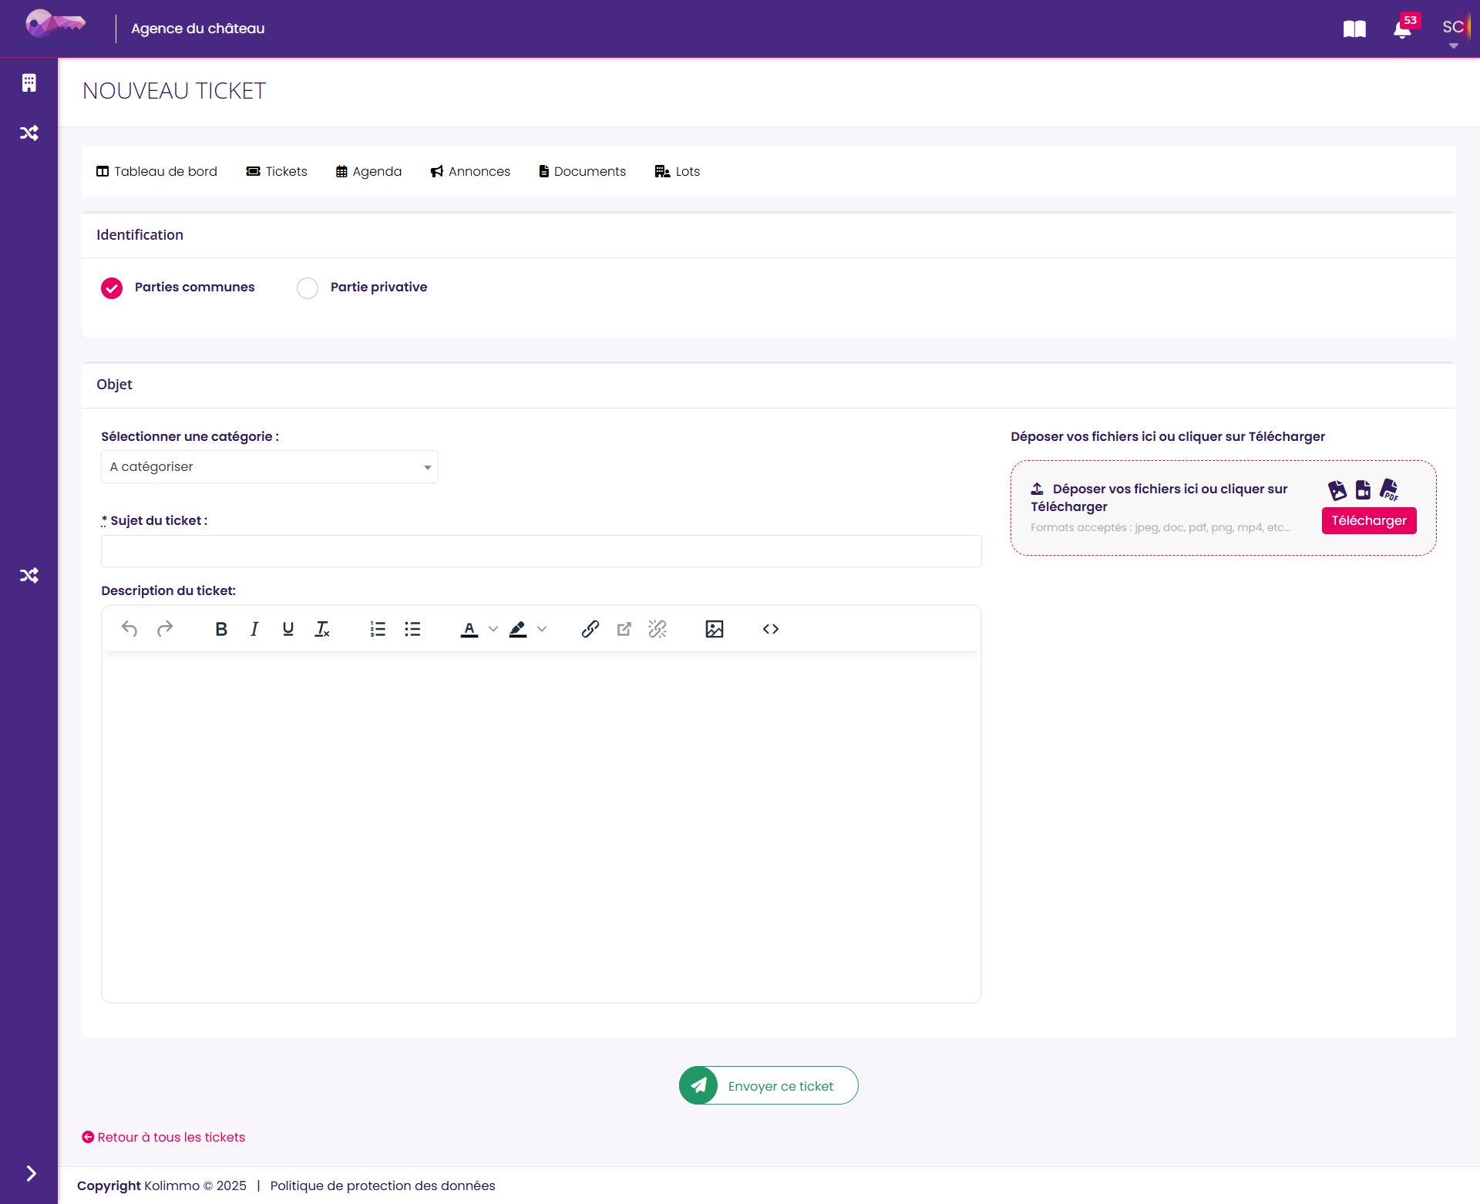1480x1204 pixels.
Task: Toggle italic formatting
Action: click(x=254, y=629)
